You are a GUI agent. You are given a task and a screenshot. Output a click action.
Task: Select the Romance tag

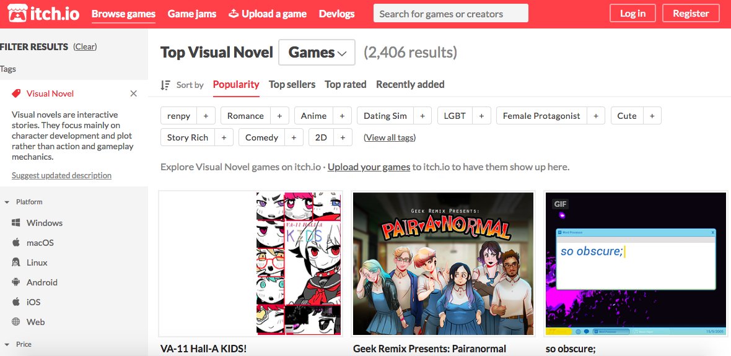[x=246, y=116]
